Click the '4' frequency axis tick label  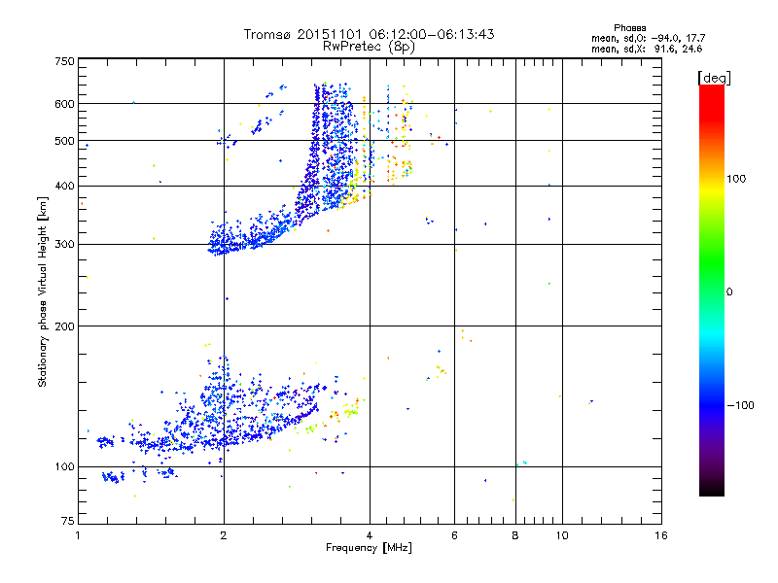click(x=370, y=535)
